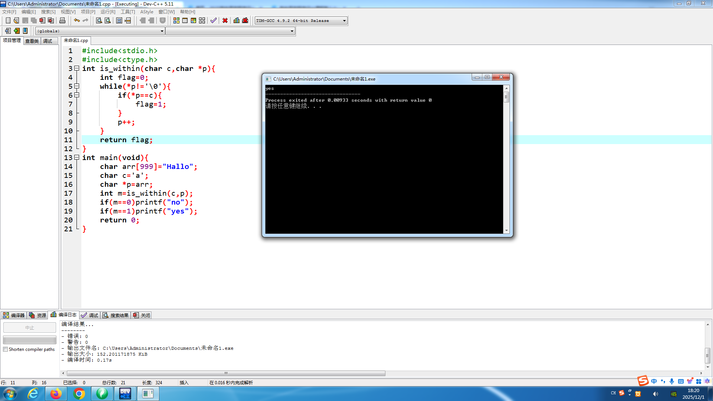Image resolution: width=713 pixels, height=401 pixels.
Task: Click the red X stop execution icon
Action: coord(225,20)
